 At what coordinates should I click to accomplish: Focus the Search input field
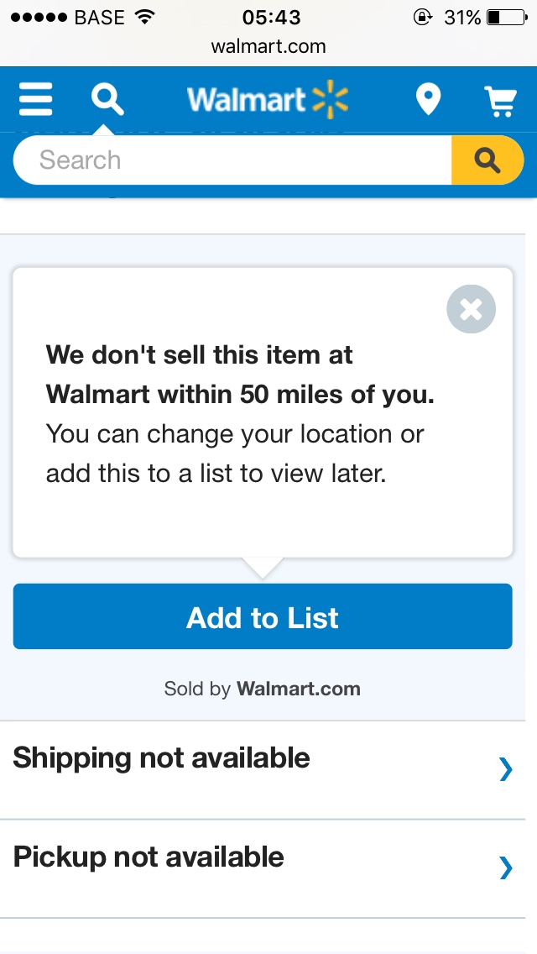click(232, 160)
